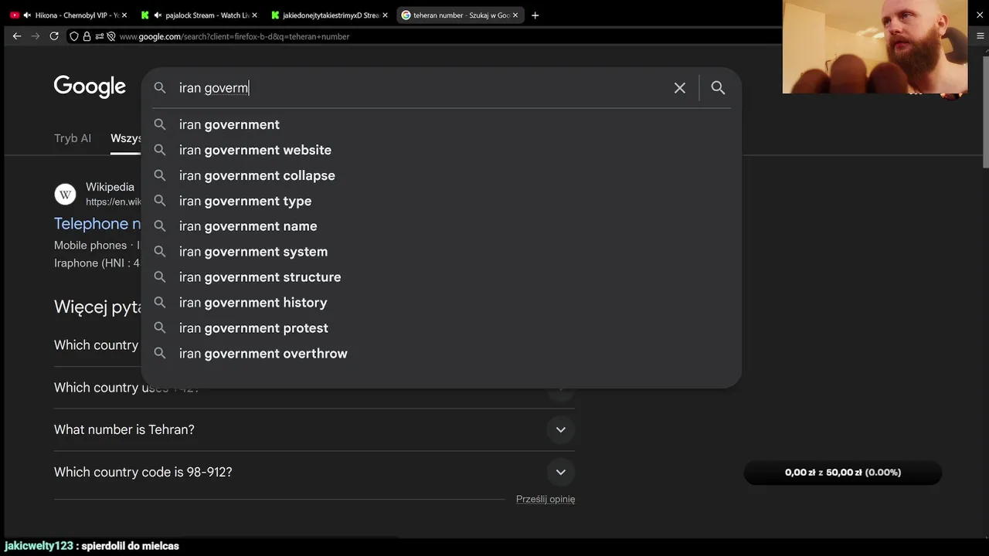Click the padlock site security icon
The image size is (989, 556).
click(x=87, y=36)
